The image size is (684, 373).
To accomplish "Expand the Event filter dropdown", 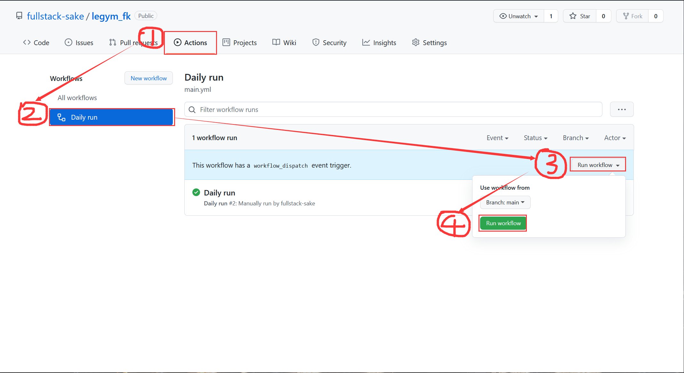I will [497, 138].
